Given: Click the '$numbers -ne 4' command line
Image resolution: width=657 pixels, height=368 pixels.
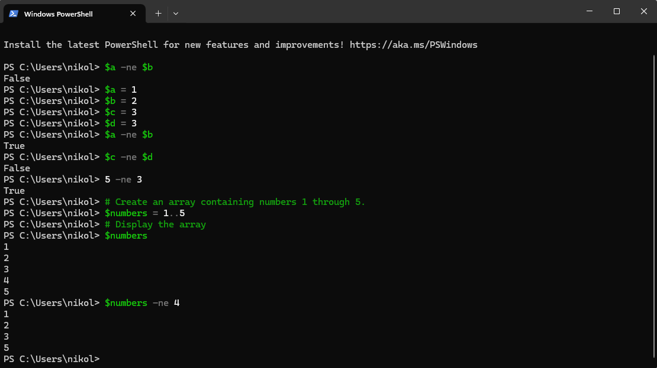Looking at the screenshot, I should click(x=92, y=303).
